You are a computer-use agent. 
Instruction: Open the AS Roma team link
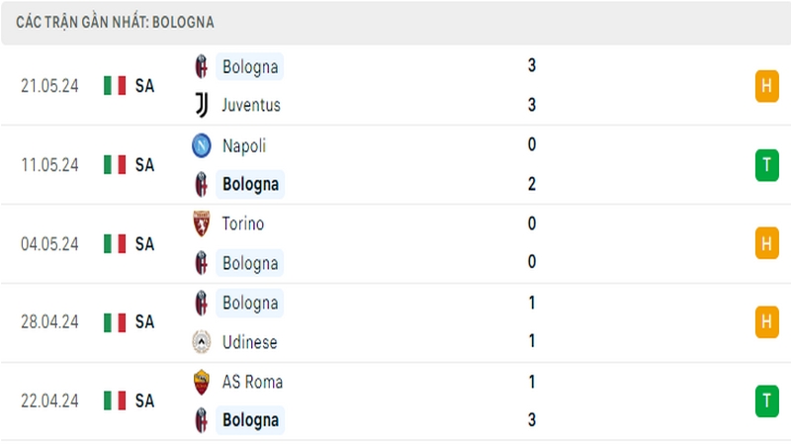tap(252, 382)
